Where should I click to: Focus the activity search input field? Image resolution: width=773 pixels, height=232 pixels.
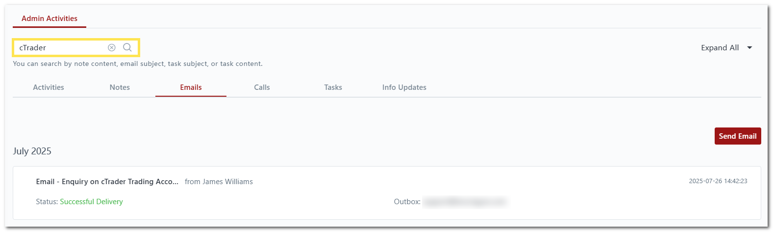(61, 47)
